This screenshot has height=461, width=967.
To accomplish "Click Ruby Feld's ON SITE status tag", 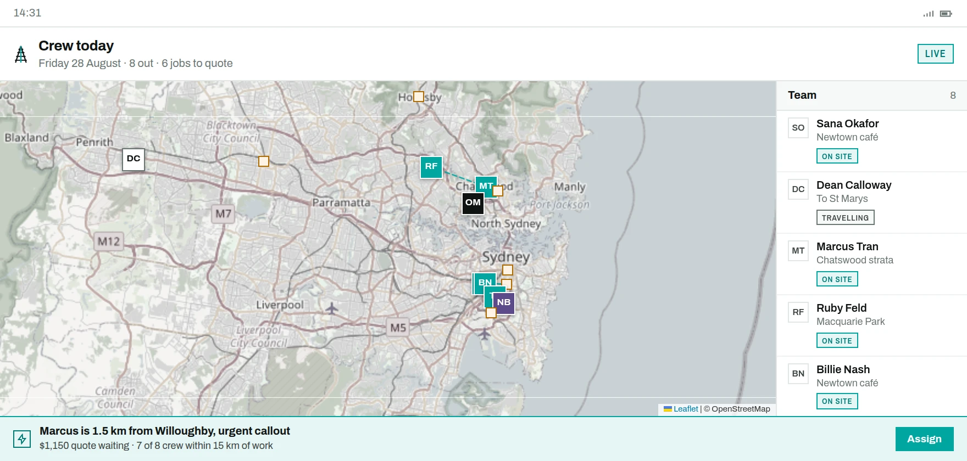I will tap(837, 341).
